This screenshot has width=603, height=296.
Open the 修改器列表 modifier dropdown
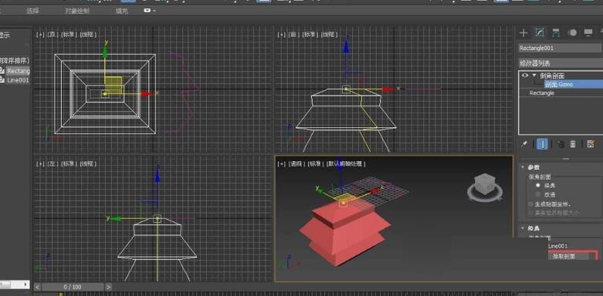coord(560,63)
